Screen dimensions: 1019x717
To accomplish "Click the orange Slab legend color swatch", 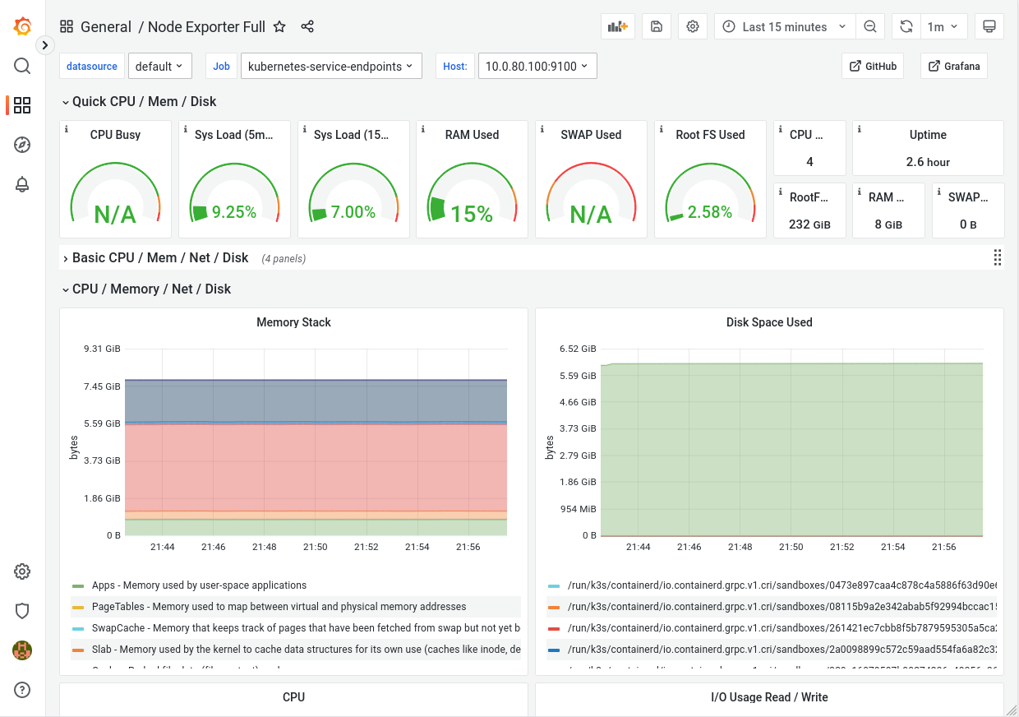I will (78, 650).
